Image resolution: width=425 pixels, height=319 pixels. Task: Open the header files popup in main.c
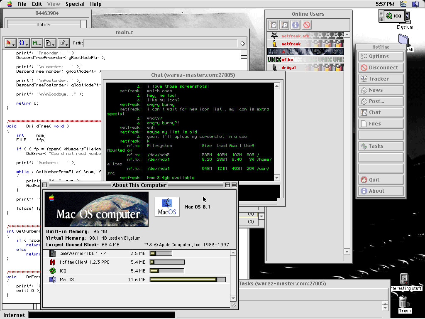click(x=10, y=43)
